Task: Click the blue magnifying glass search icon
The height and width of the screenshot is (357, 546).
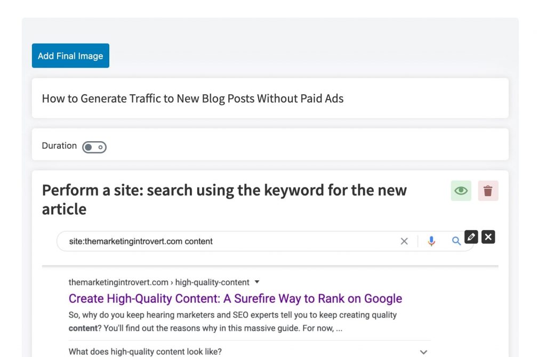Action: coord(456,241)
